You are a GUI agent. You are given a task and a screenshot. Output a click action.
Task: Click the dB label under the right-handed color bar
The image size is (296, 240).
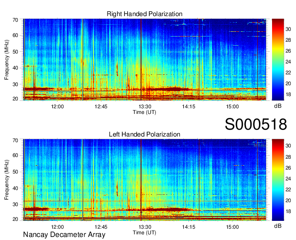pos(278,106)
